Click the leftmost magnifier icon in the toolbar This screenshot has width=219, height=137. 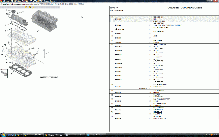(25, 7)
